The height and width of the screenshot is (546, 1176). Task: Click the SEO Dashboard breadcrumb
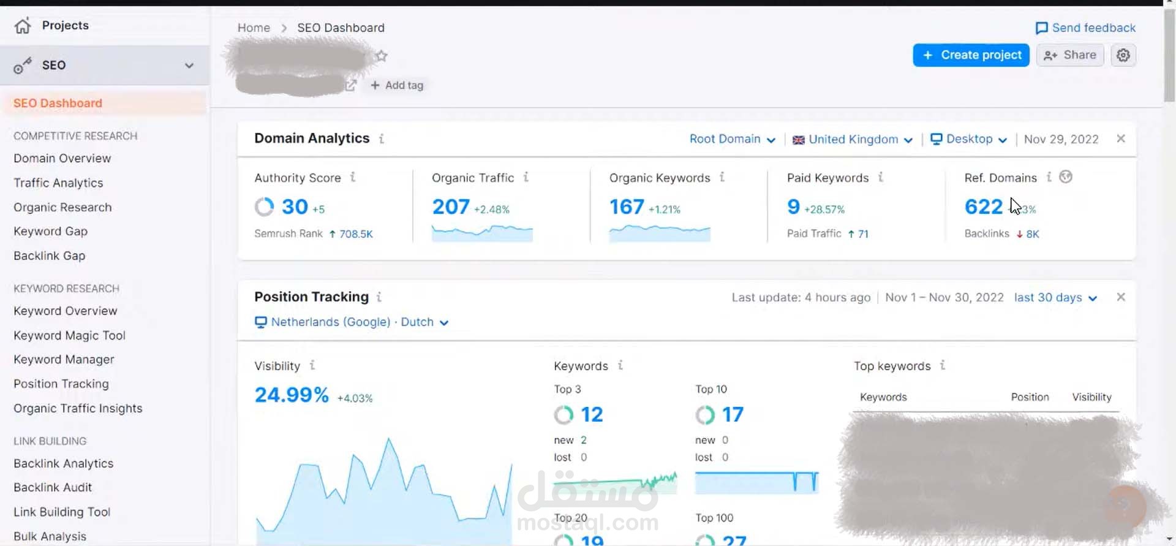341,28
